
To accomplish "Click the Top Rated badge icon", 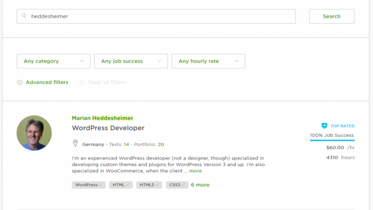I will pos(324,126).
